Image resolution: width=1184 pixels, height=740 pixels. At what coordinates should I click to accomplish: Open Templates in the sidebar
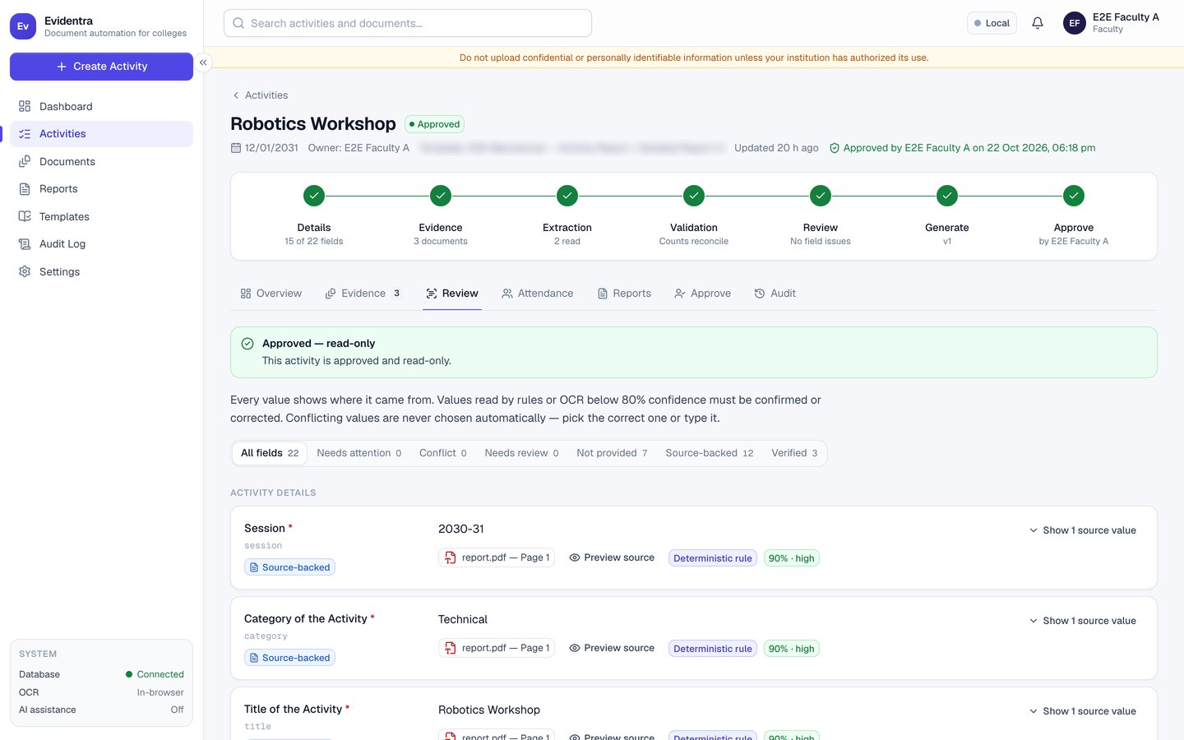[x=101, y=216]
